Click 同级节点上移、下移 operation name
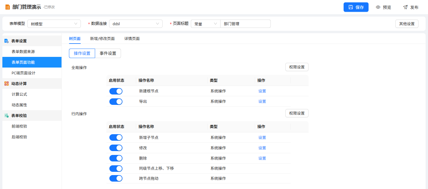428x189 pixels. click(156, 168)
